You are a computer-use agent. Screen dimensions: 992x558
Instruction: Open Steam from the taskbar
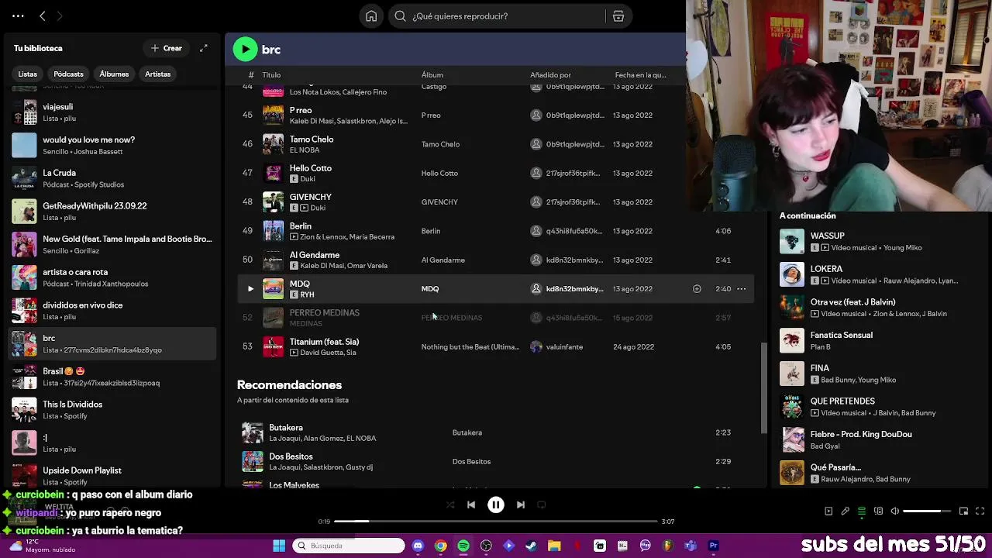point(531,546)
